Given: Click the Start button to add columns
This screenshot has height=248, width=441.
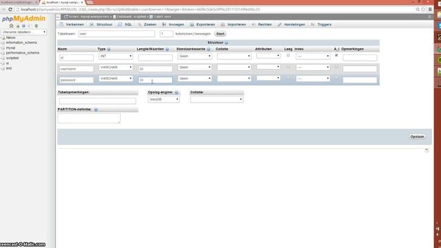Looking at the screenshot, I should pos(220,34).
